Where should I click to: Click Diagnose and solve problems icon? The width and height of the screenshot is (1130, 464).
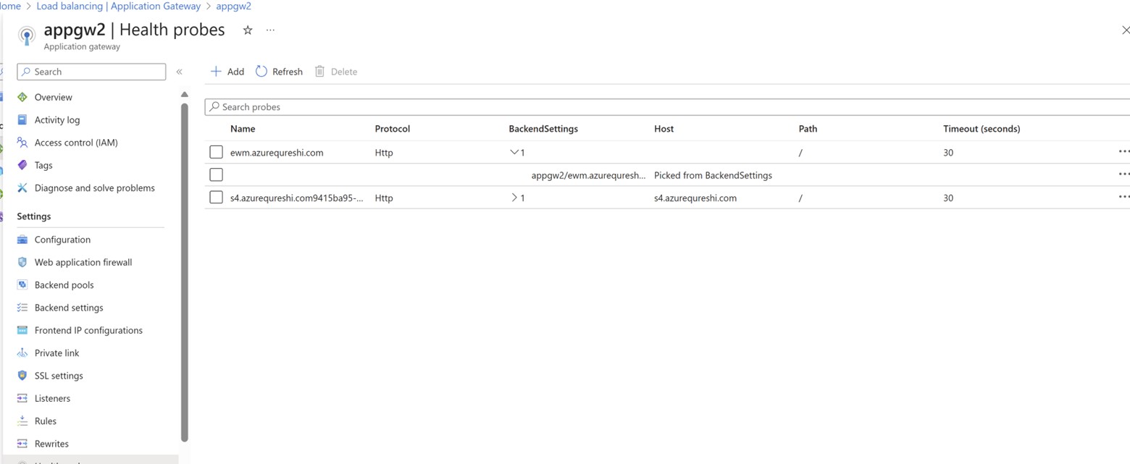tap(22, 187)
